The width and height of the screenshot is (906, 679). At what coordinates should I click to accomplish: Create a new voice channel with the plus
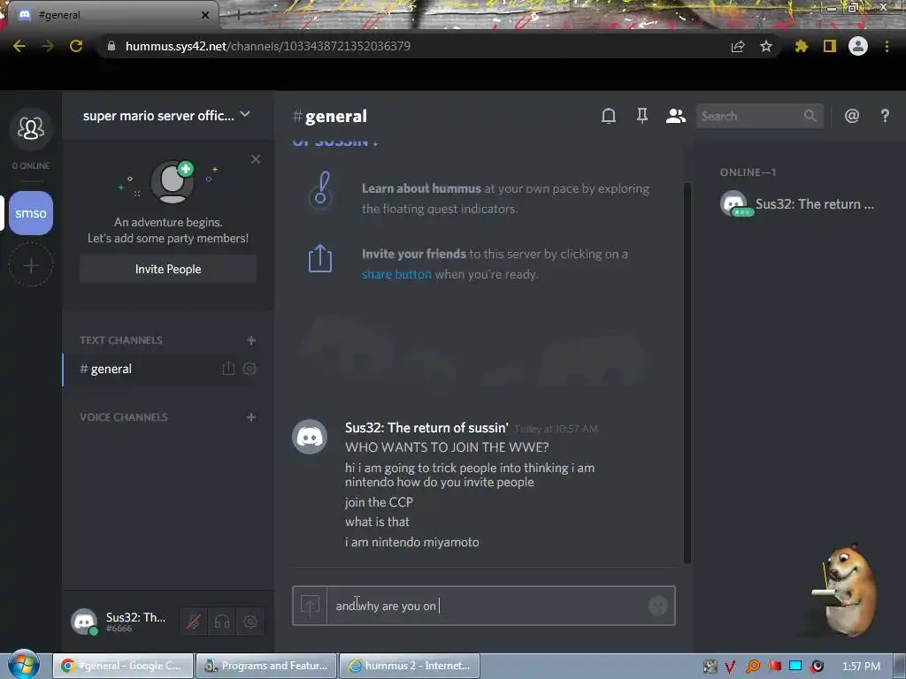coord(250,417)
